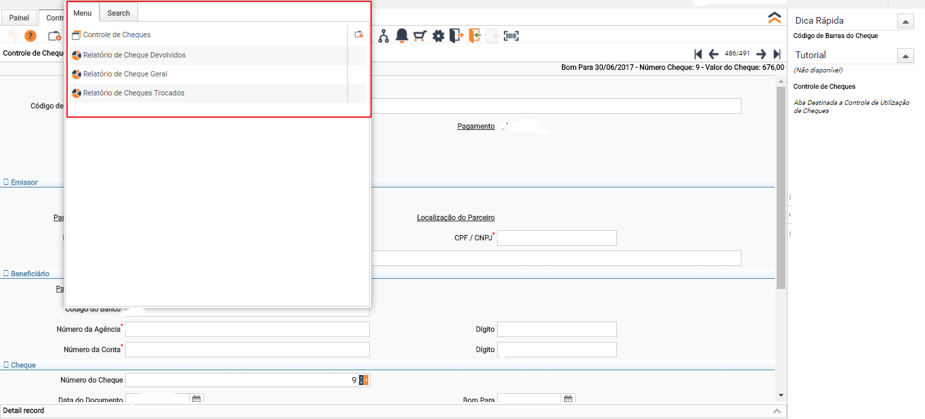Click the settings gear icon
This screenshot has width=925, height=419.
(438, 36)
